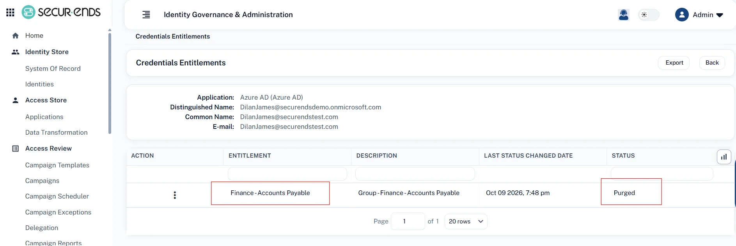736x246 pixels.
Task: Click the page number input field
Action: point(408,221)
